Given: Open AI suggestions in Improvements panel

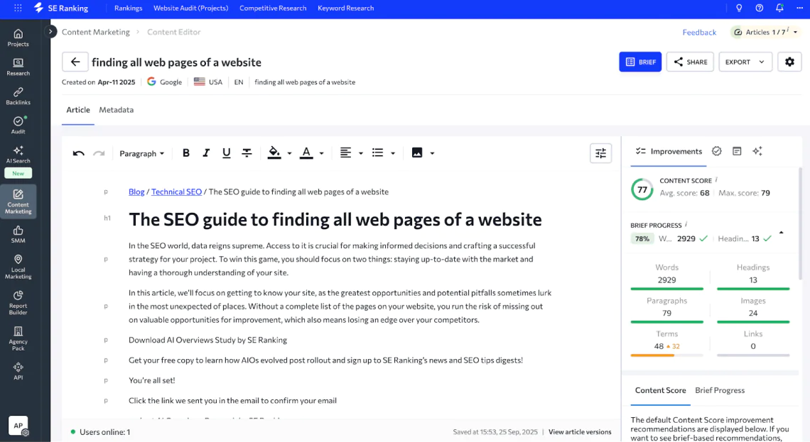Looking at the screenshot, I should (757, 151).
